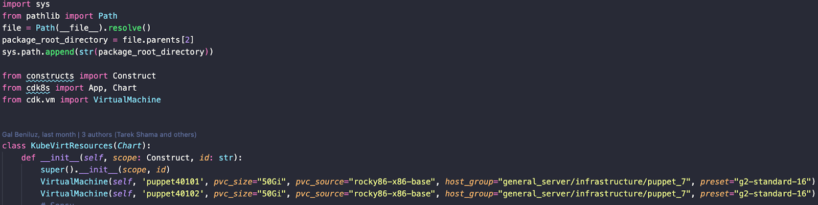818x205 pixels.
Task: Click the 'Construct' type hint in __init__
Action: pos(168,158)
